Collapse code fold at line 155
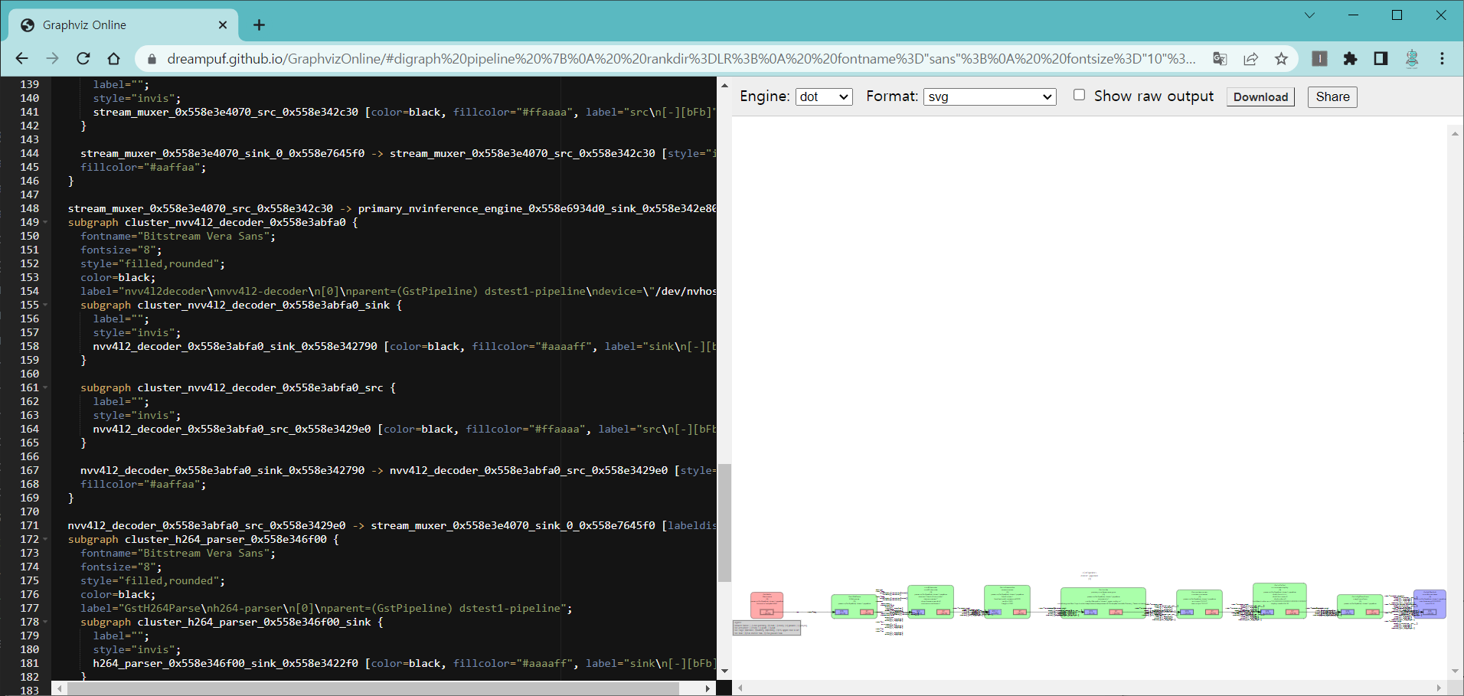1464x696 pixels. [x=45, y=306]
